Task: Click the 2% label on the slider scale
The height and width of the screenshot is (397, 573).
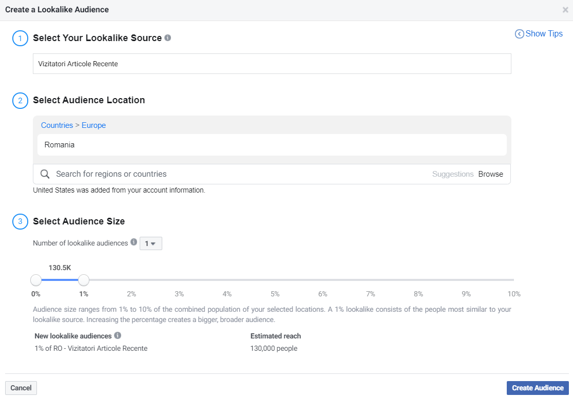Action: [x=131, y=294]
